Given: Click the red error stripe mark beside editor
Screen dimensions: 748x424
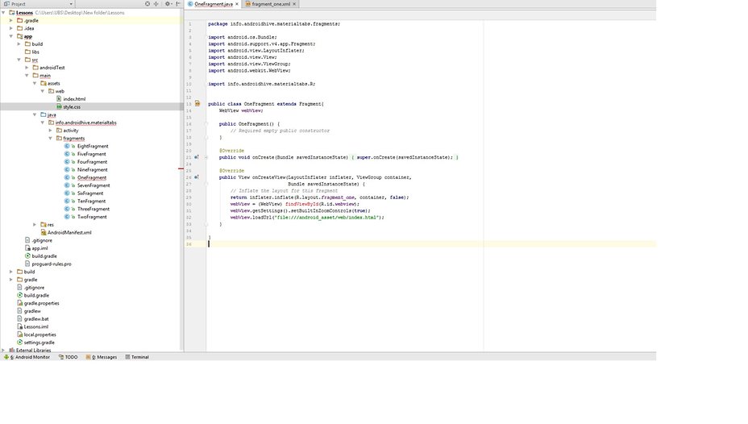Looking at the screenshot, I should [181, 168].
